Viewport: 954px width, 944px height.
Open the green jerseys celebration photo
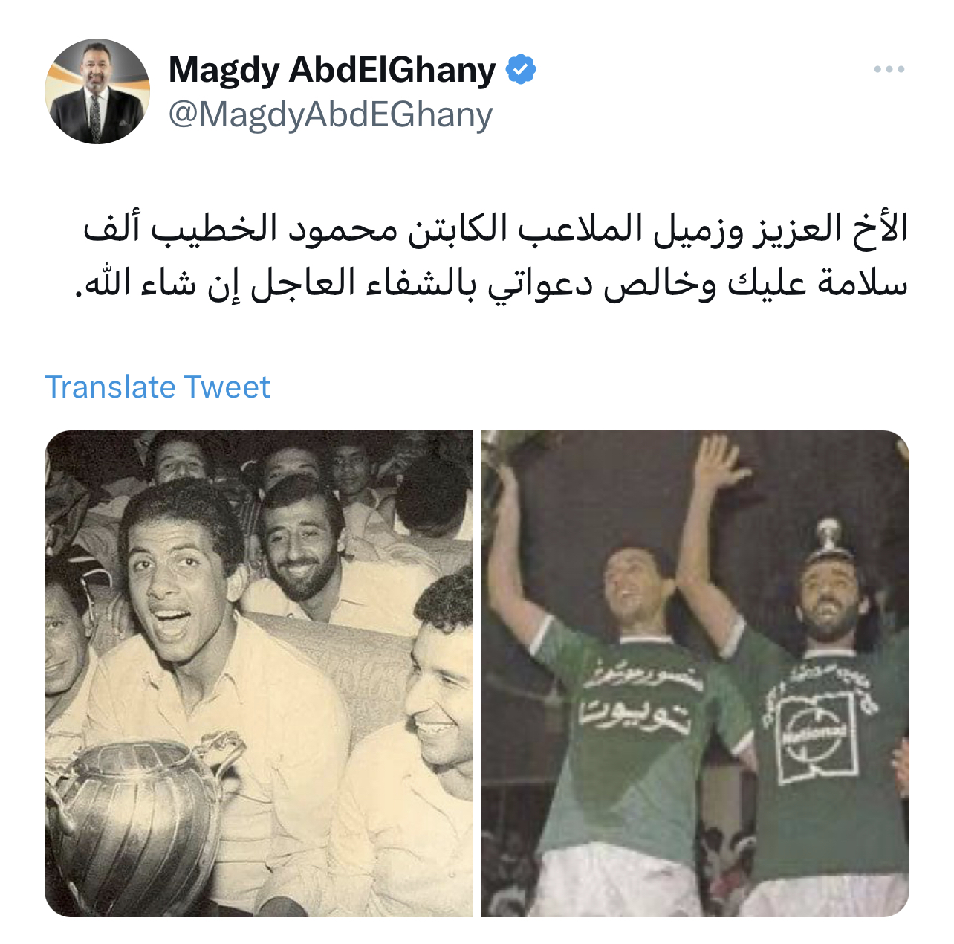click(x=695, y=673)
